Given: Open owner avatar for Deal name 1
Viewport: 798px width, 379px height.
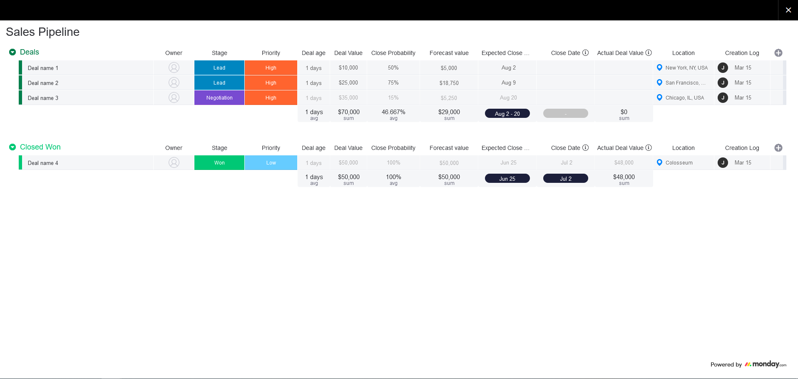Looking at the screenshot, I should point(174,67).
